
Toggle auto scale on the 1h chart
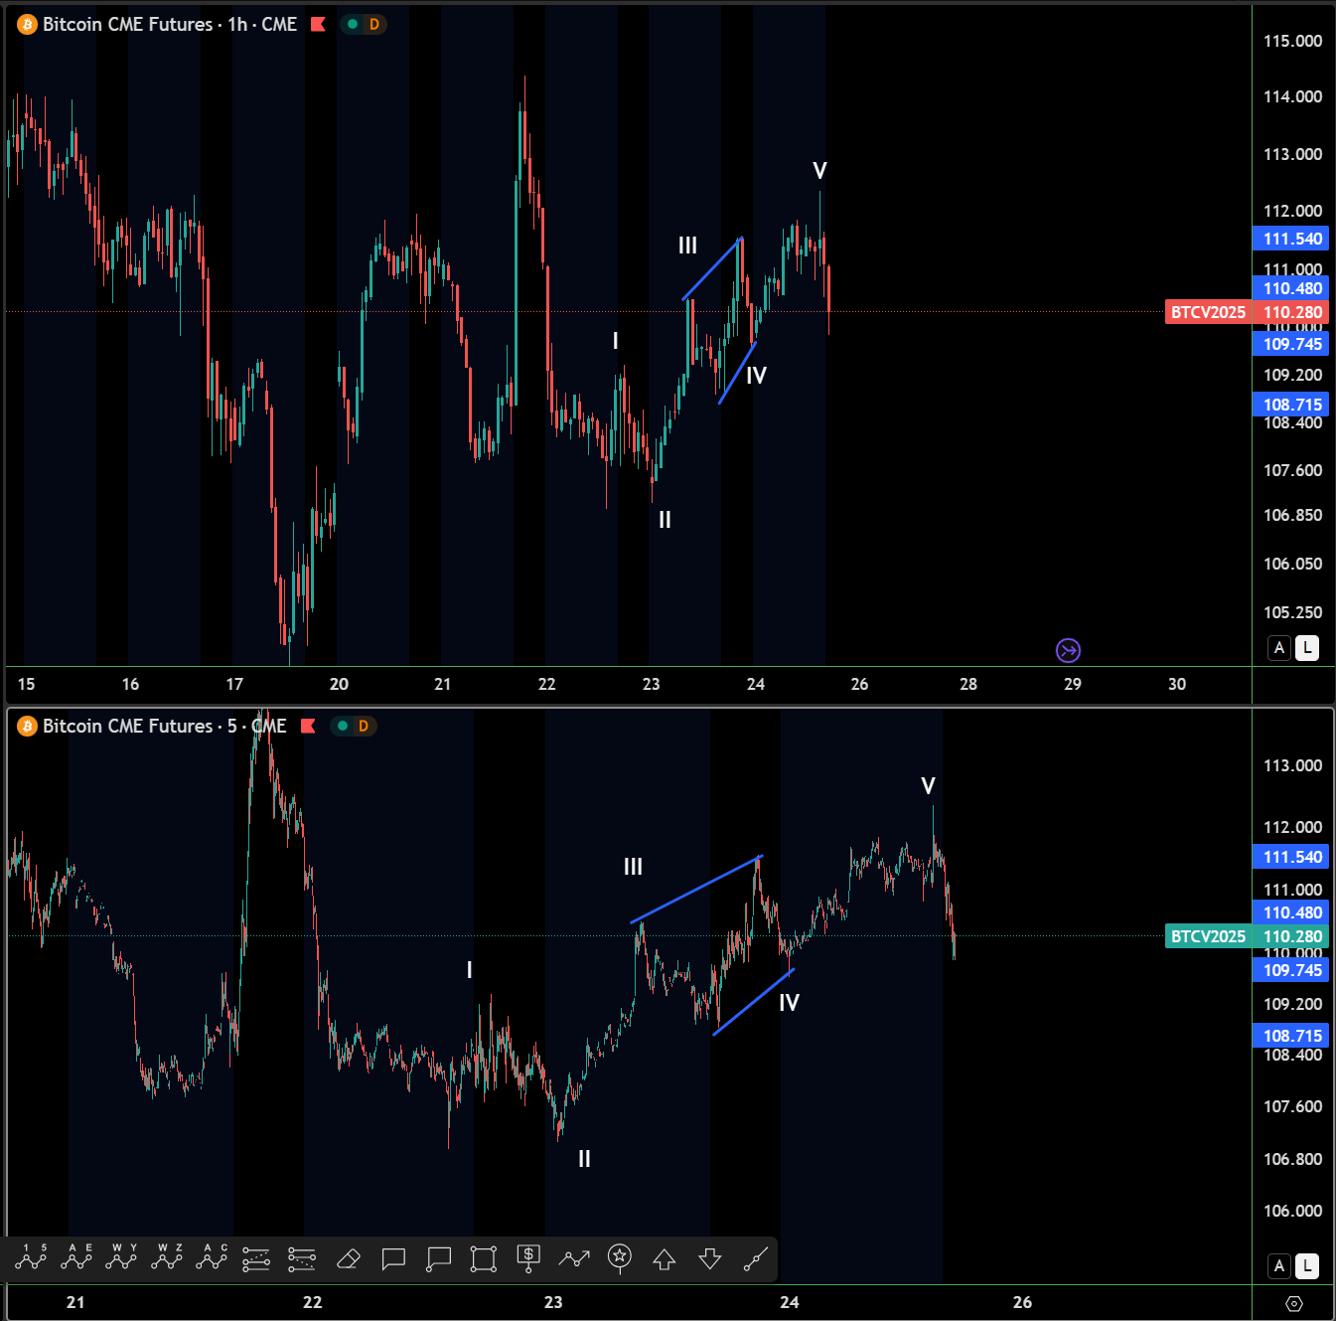click(1279, 648)
